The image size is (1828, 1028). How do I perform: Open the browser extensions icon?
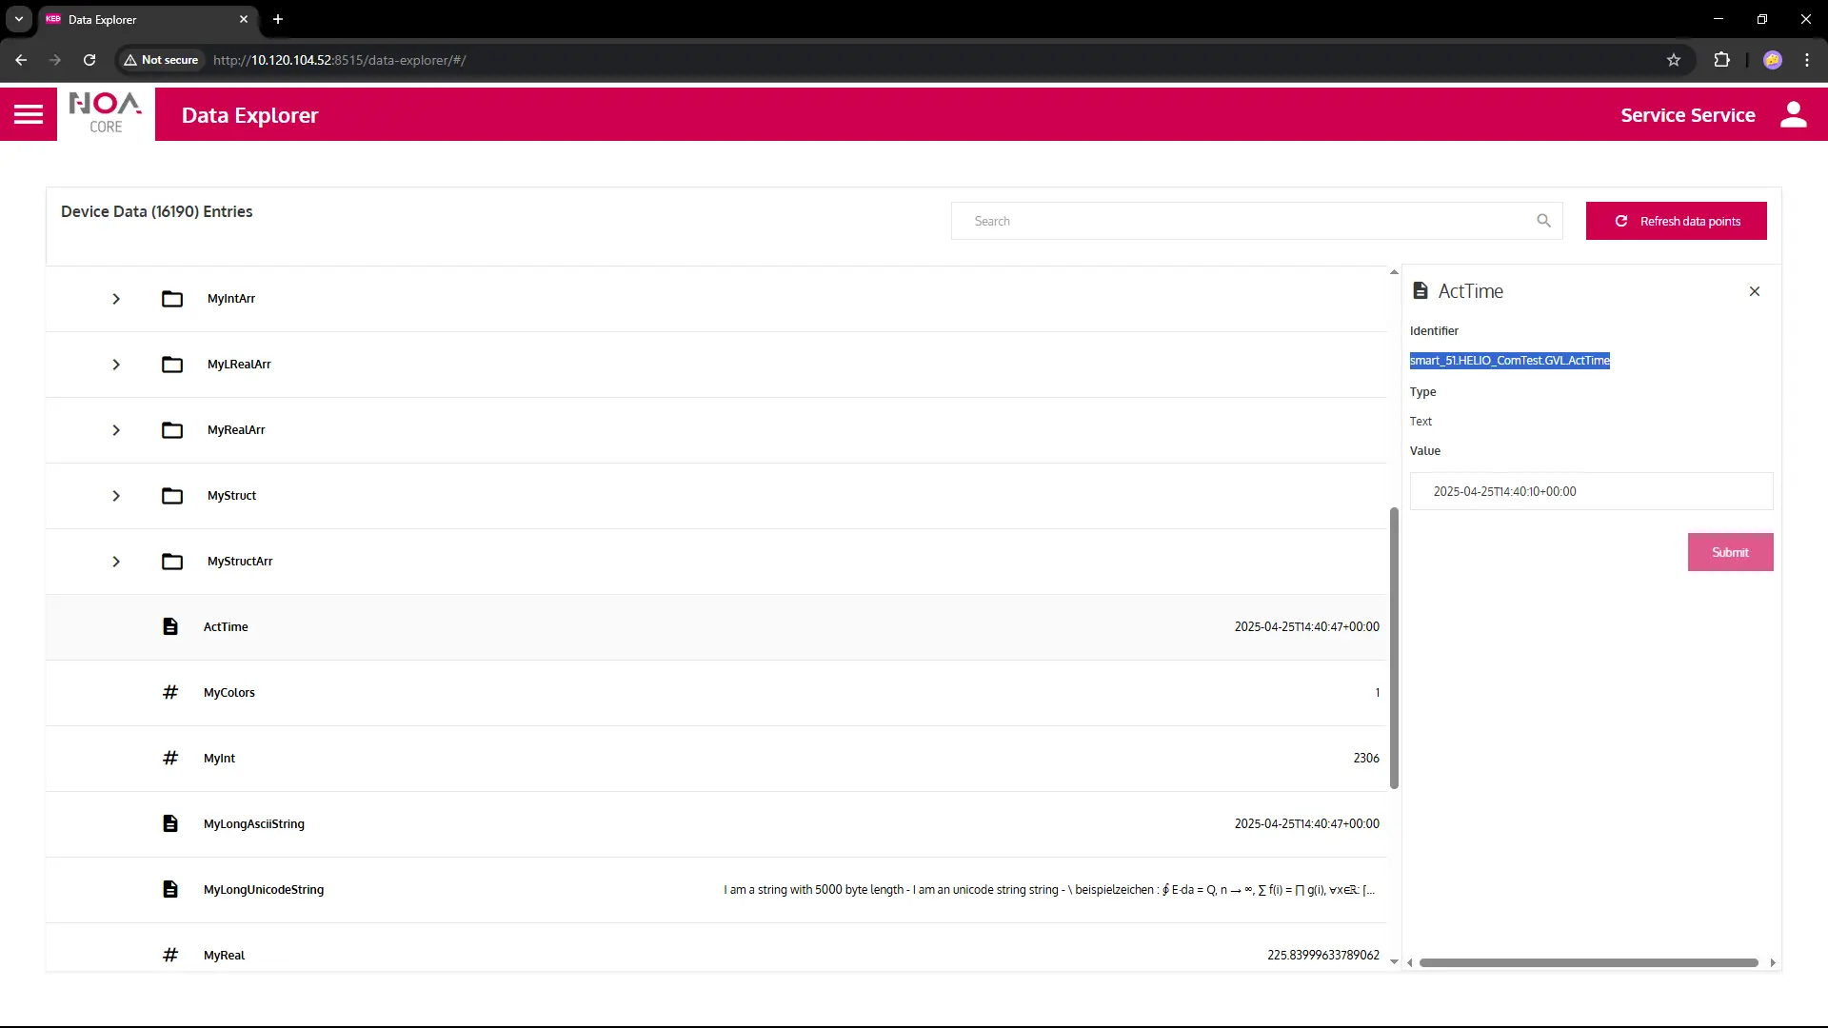[1722, 60]
